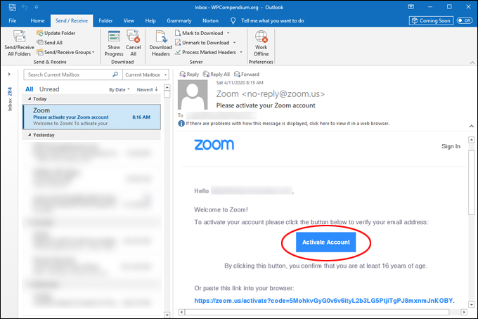Click info bar to view in browser
Screen dimensions: 478x319
pyautogui.click(x=284, y=124)
